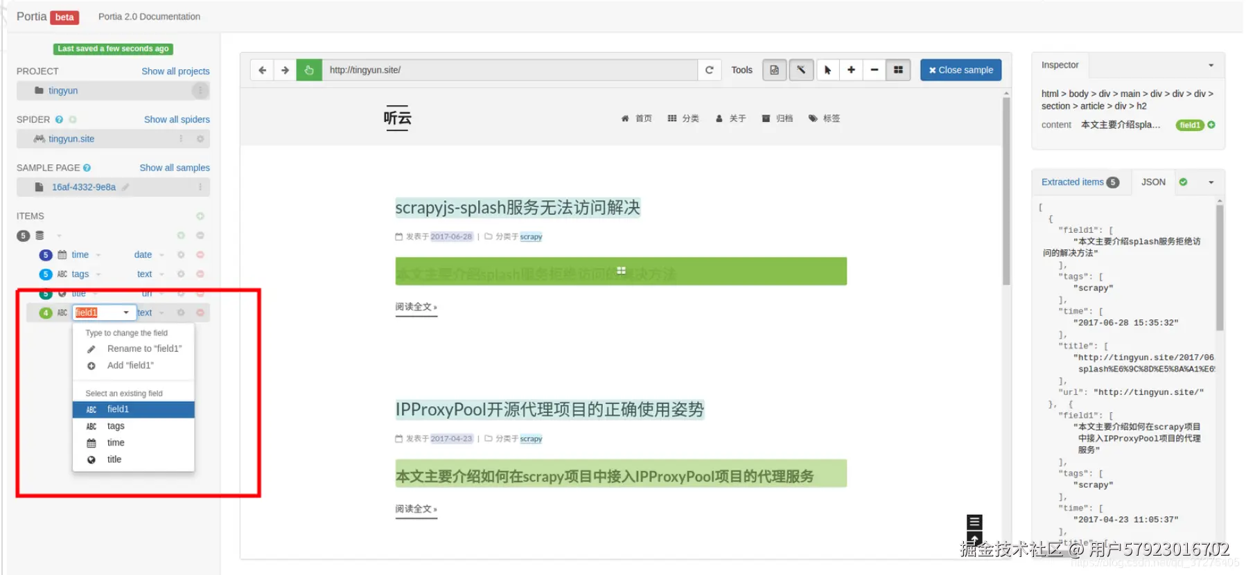Choose Add "field1" option
The width and height of the screenshot is (1246, 575).
[x=134, y=366]
